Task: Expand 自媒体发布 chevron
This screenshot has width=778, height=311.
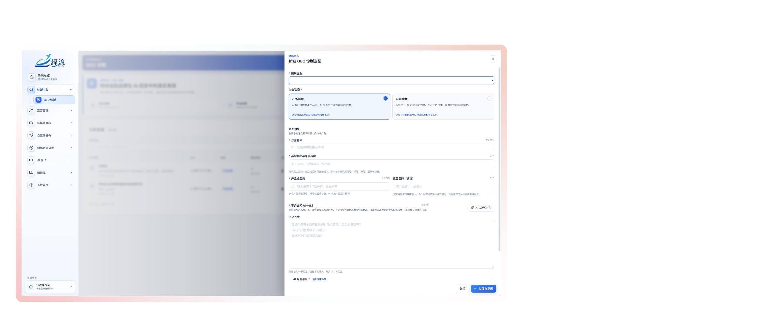Action: click(x=71, y=135)
